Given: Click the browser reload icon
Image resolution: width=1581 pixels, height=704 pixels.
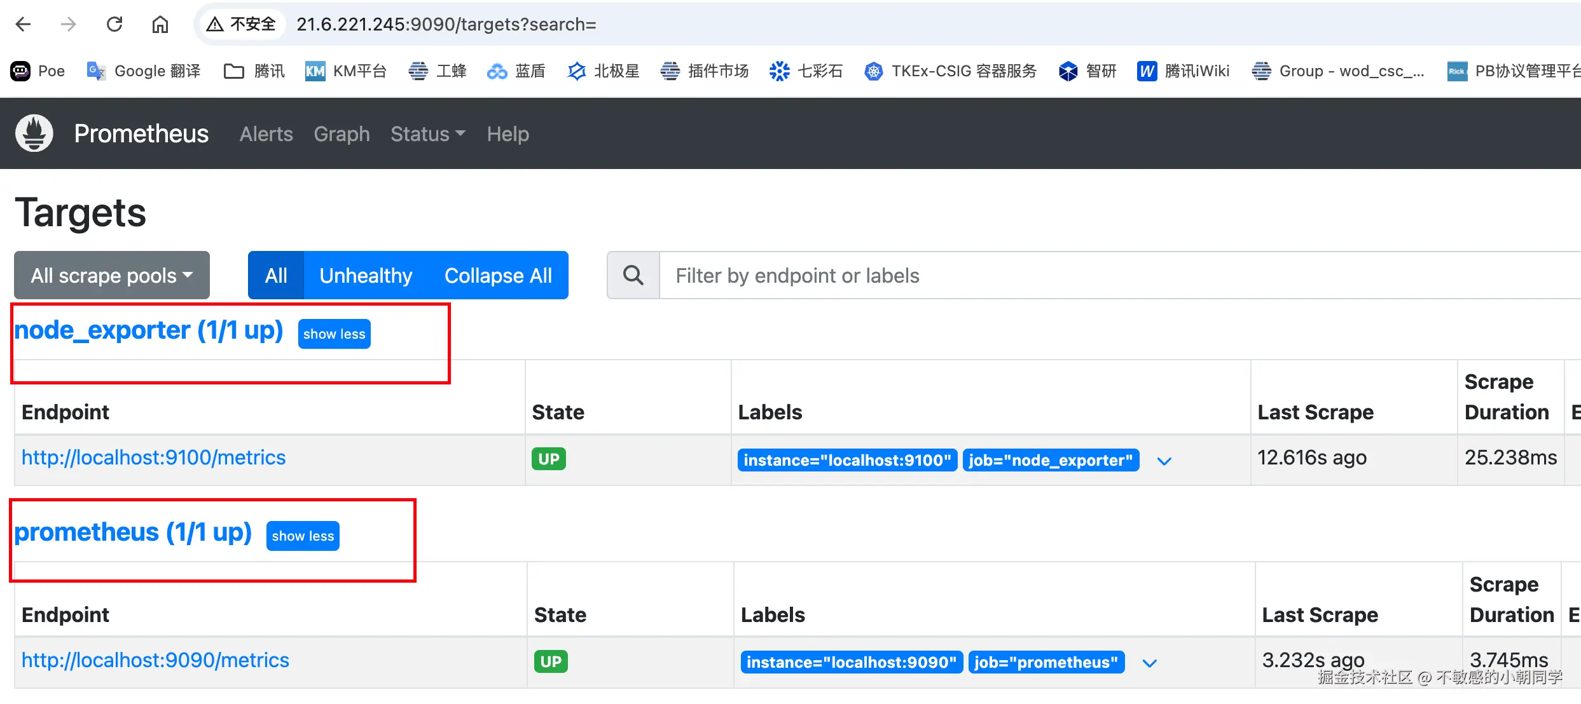Looking at the screenshot, I should [x=114, y=24].
